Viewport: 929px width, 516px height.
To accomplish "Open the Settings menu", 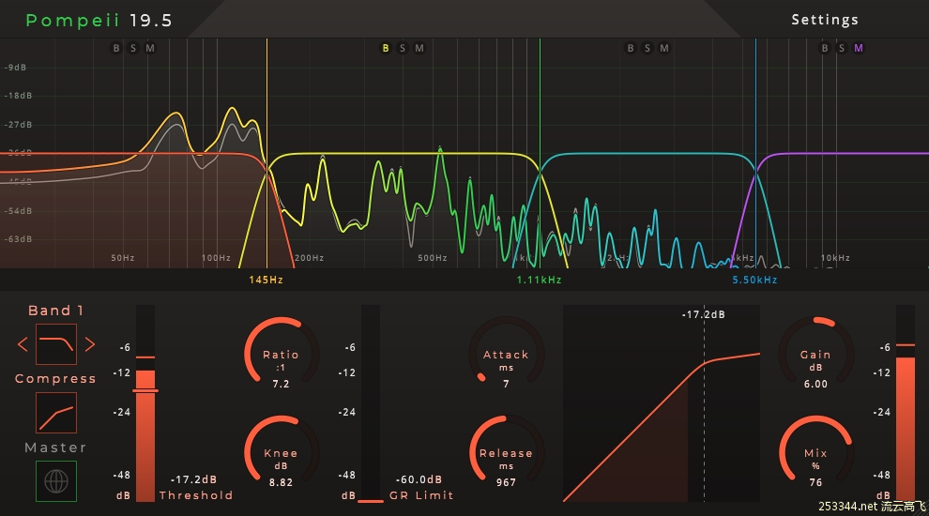I will click(x=825, y=20).
